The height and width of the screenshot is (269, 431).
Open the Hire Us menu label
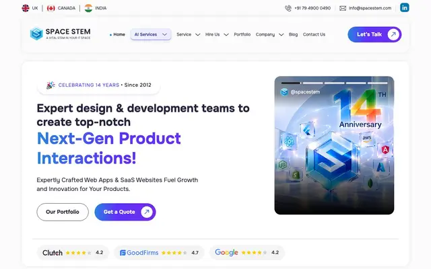213,34
